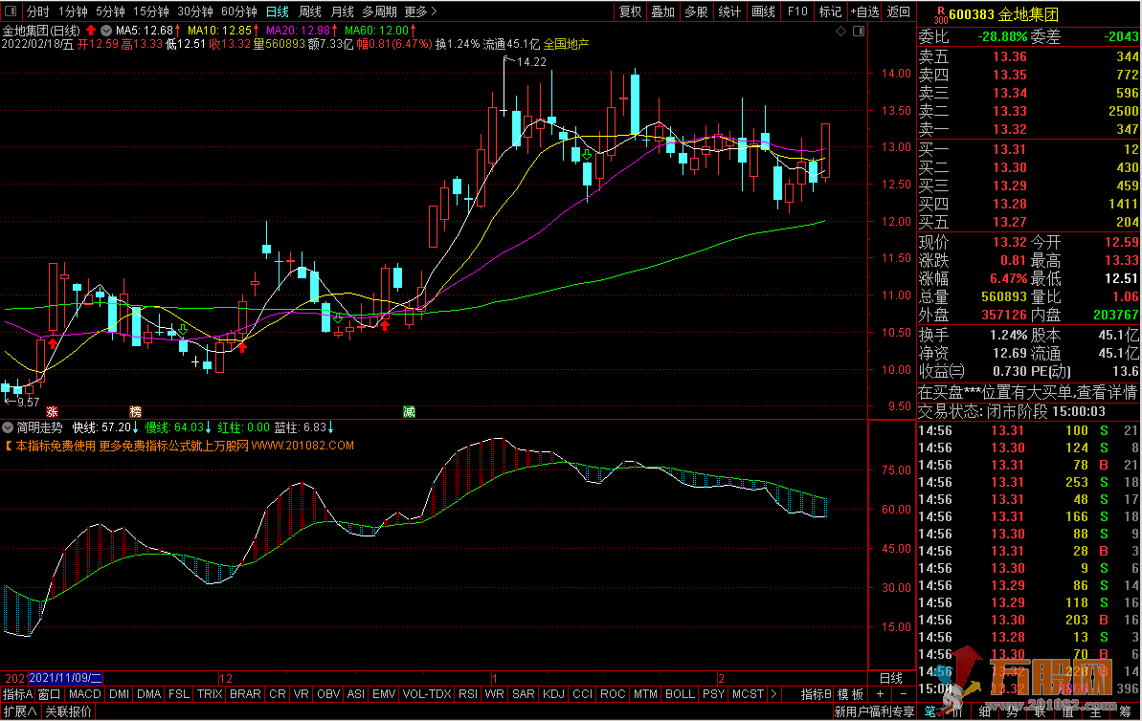This screenshot has width=1142, height=721.
Task: Click the 减 marker at chart bottom
Action: 410,412
